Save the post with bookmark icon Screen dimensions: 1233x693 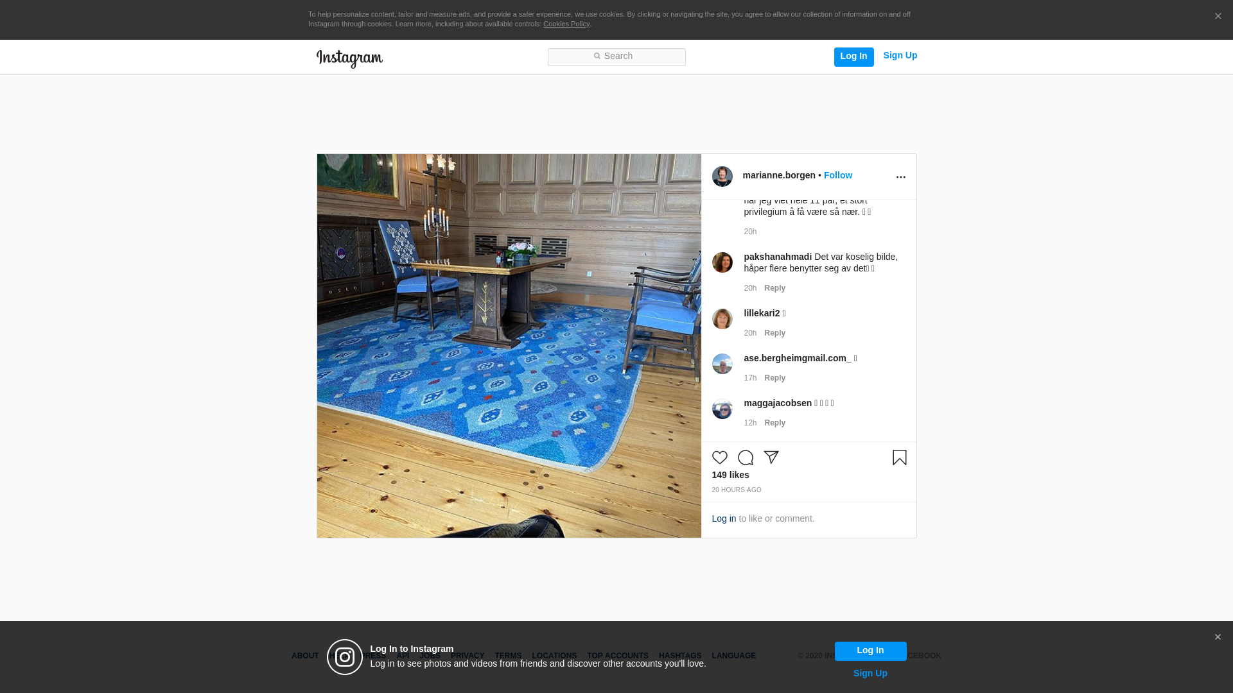click(899, 458)
